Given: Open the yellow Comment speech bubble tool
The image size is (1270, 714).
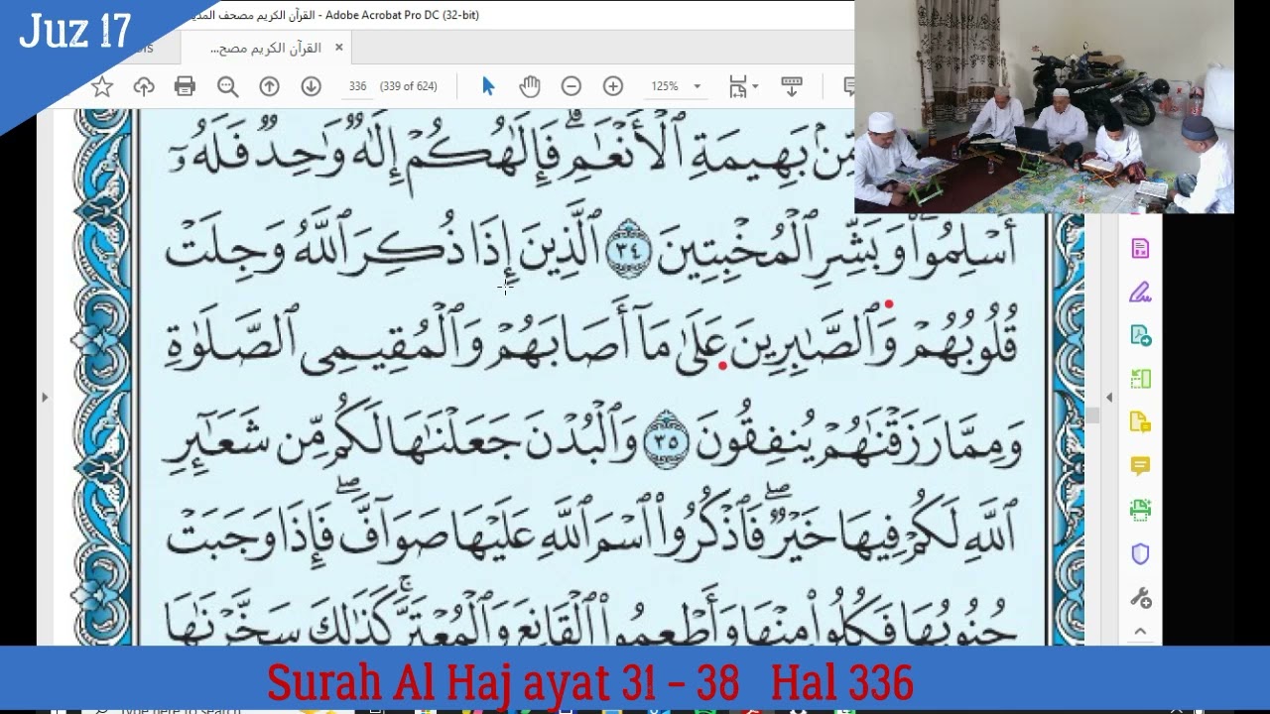Looking at the screenshot, I should [x=1140, y=466].
